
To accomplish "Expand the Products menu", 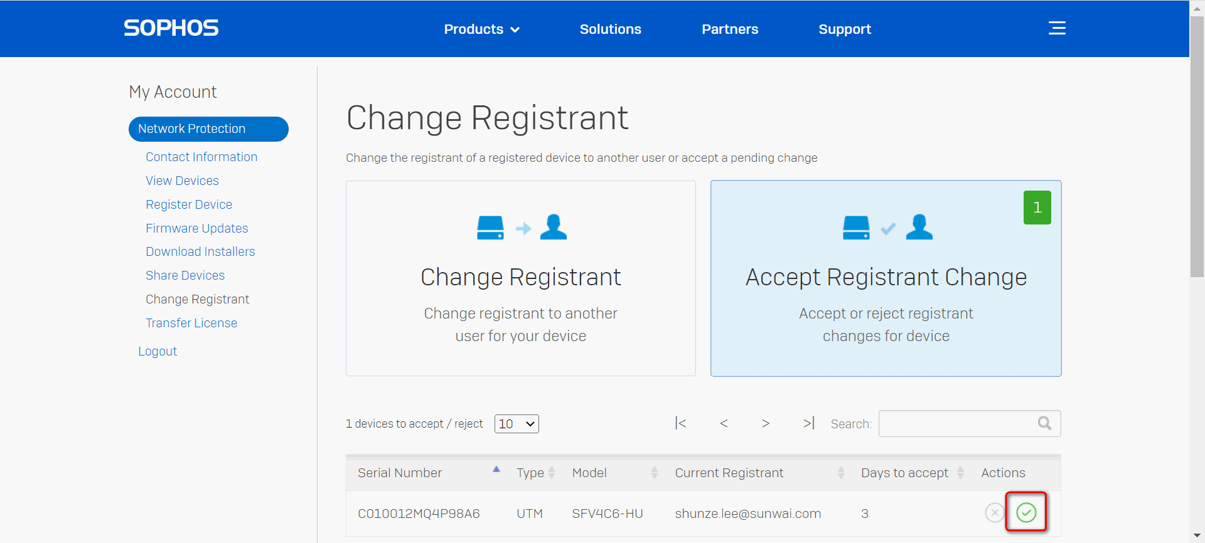I will coord(481,29).
